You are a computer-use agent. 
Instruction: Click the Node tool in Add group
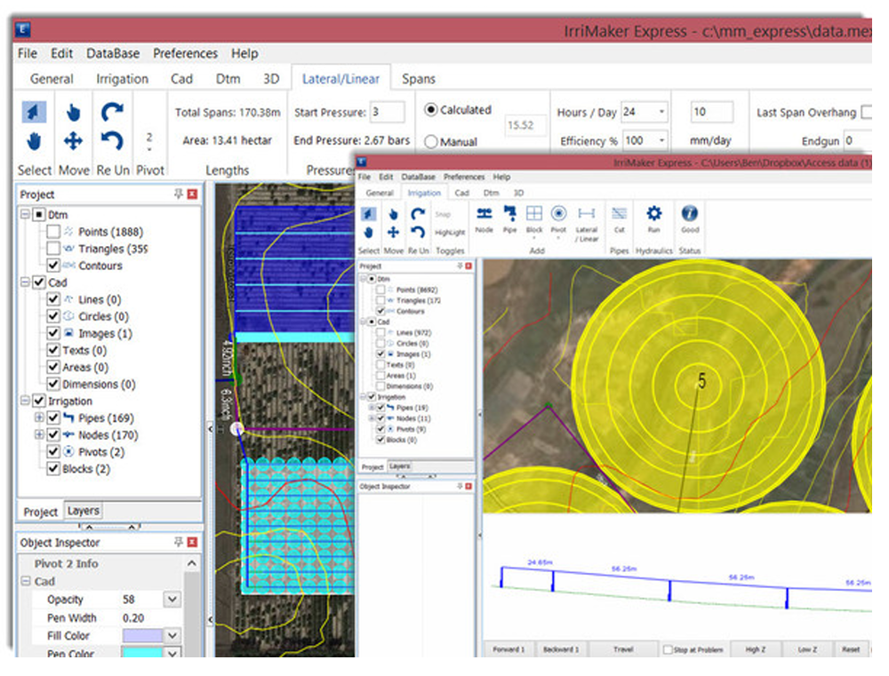pyautogui.click(x=484, y=214)
